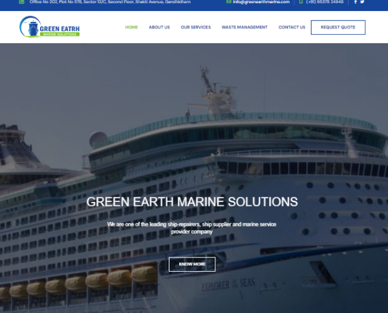Click the Facebook icon in top bar

(355, 2)
